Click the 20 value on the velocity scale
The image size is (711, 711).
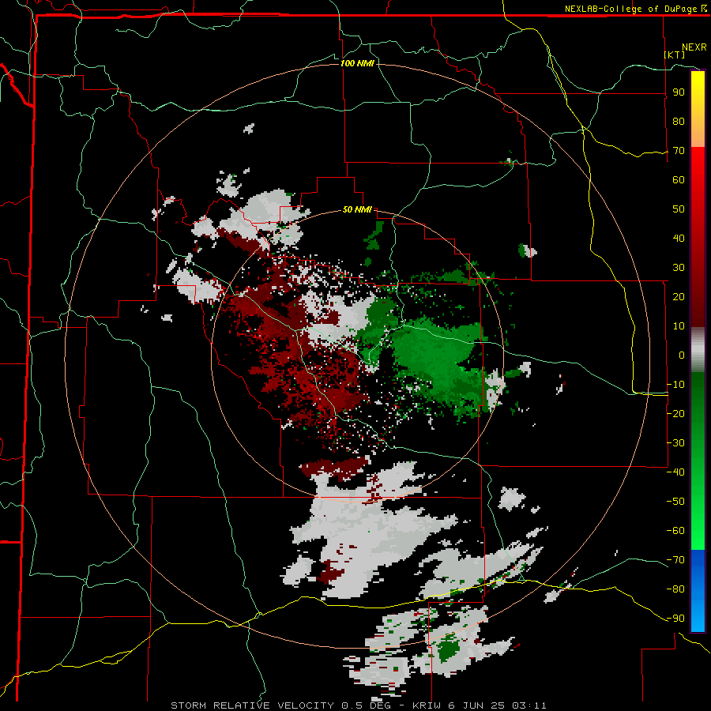pyautogui.click(x=679, y=296)
